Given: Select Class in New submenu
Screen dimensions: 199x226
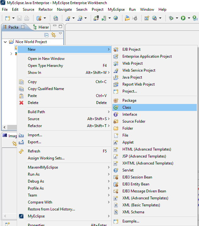Looking at the screenshot, I should pos(154,107).
